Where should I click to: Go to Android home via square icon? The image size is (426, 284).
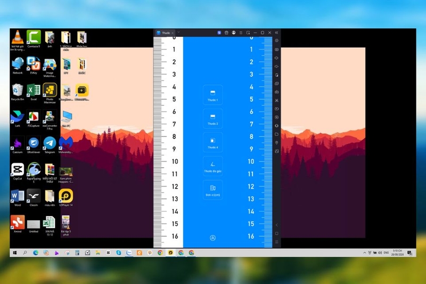pos(276,233)
